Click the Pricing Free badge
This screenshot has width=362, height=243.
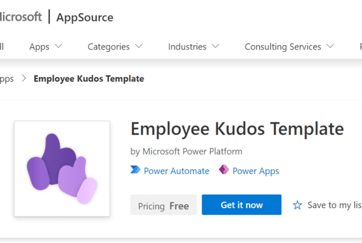click(x=164, y=205)
